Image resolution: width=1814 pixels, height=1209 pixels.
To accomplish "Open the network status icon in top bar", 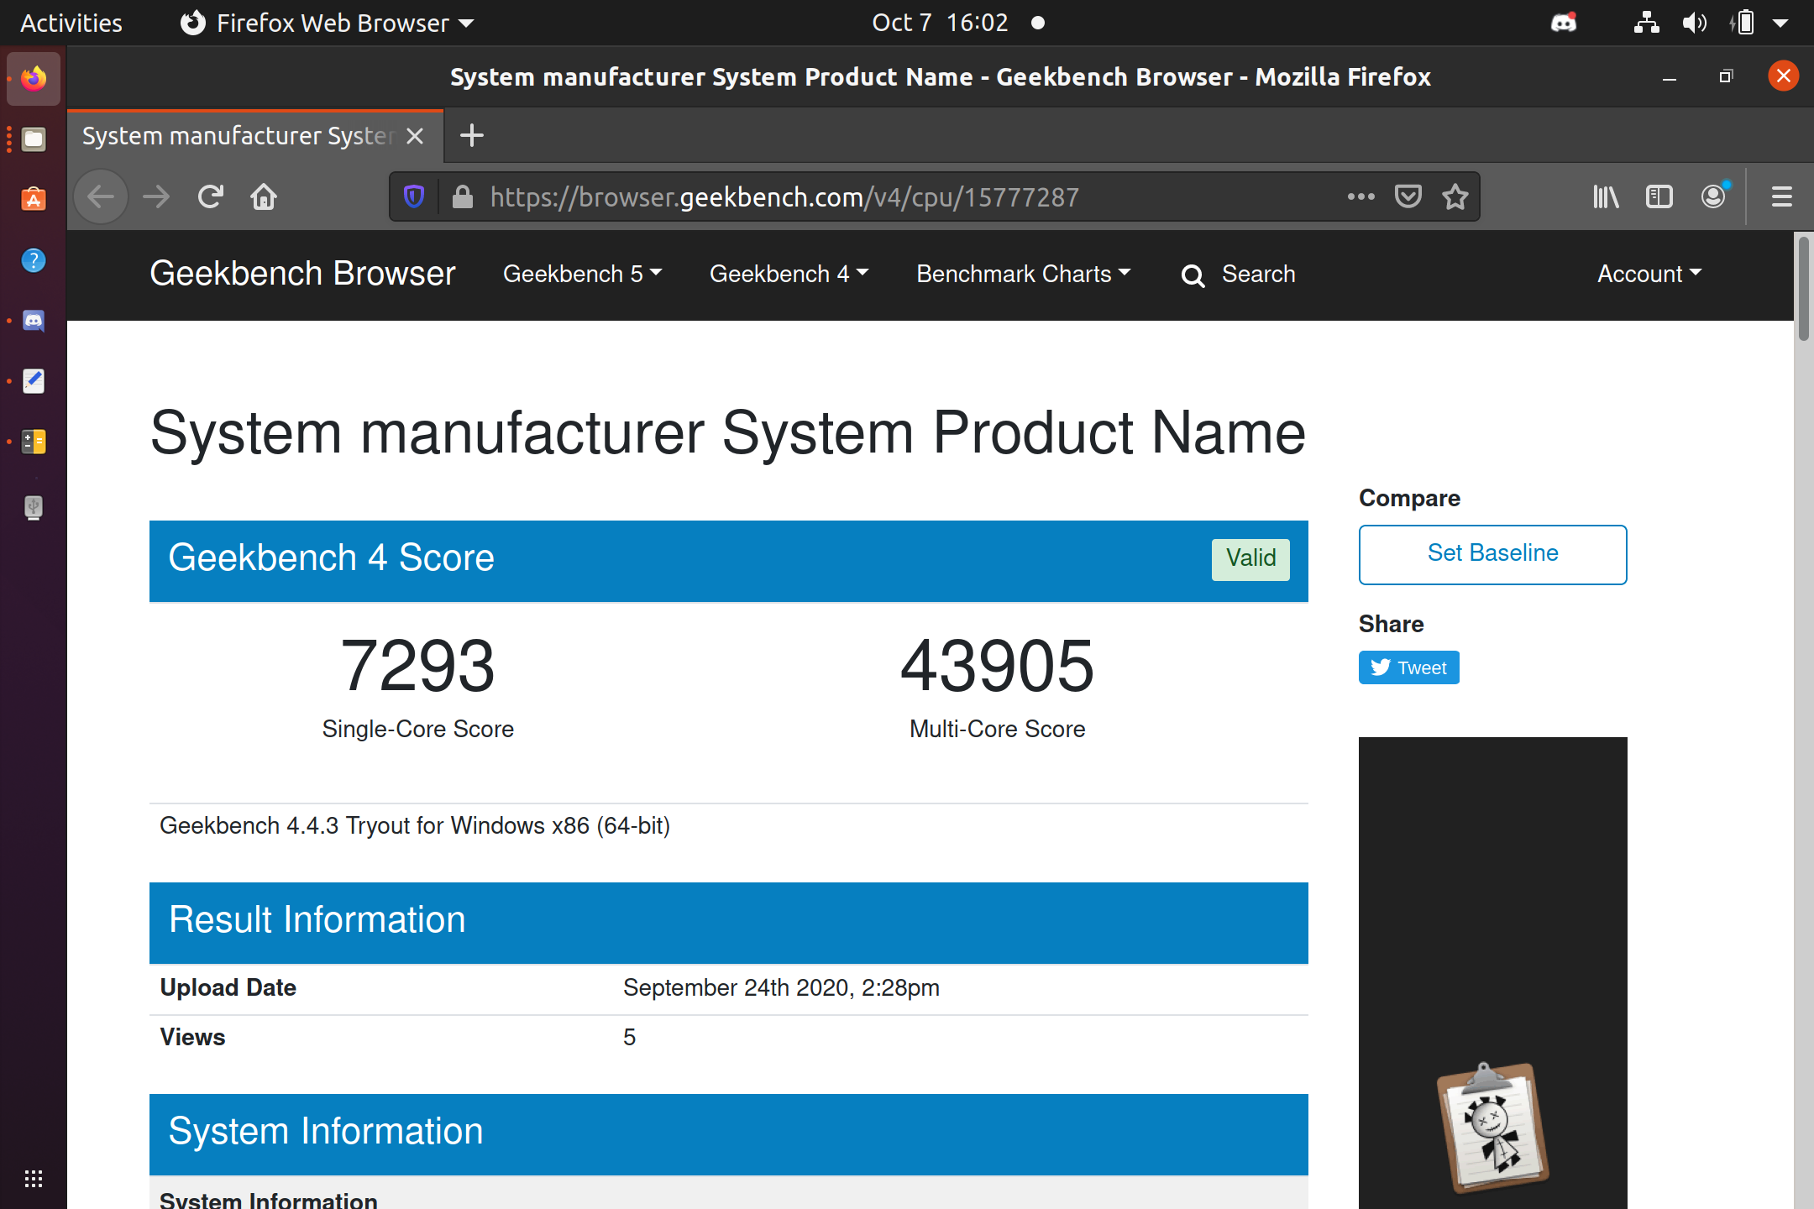I will 1646,23.
